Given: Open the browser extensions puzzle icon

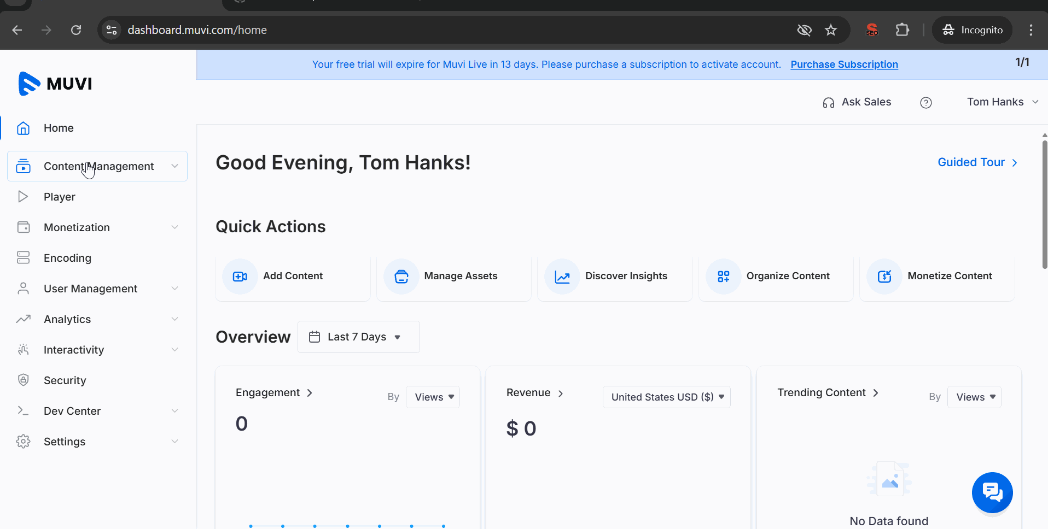Looking at the screenshot, I should point(902,30).
